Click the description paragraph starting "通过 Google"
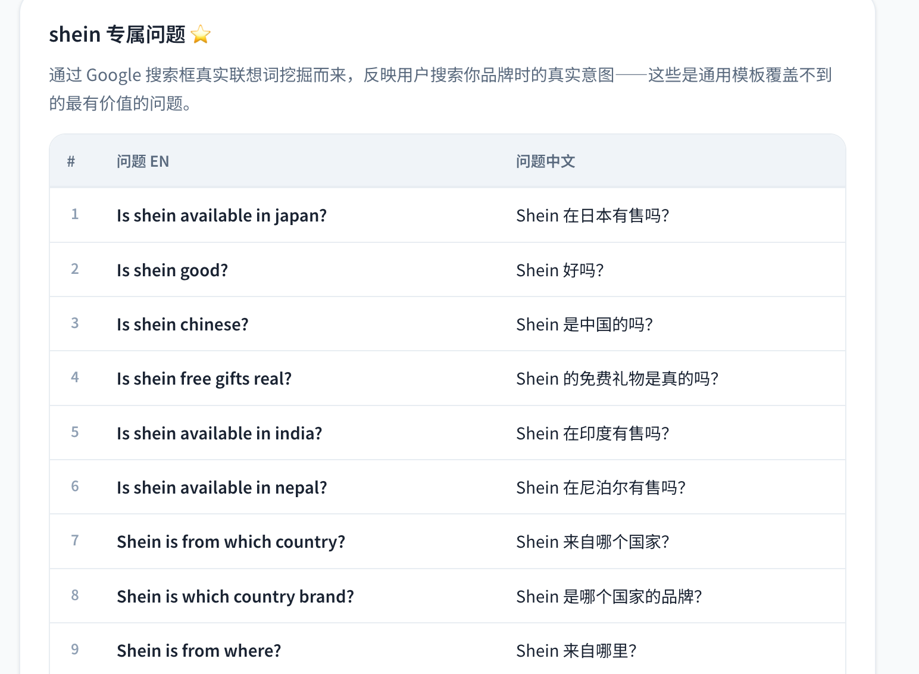This screenshot has width=919, height=674. 440,89
